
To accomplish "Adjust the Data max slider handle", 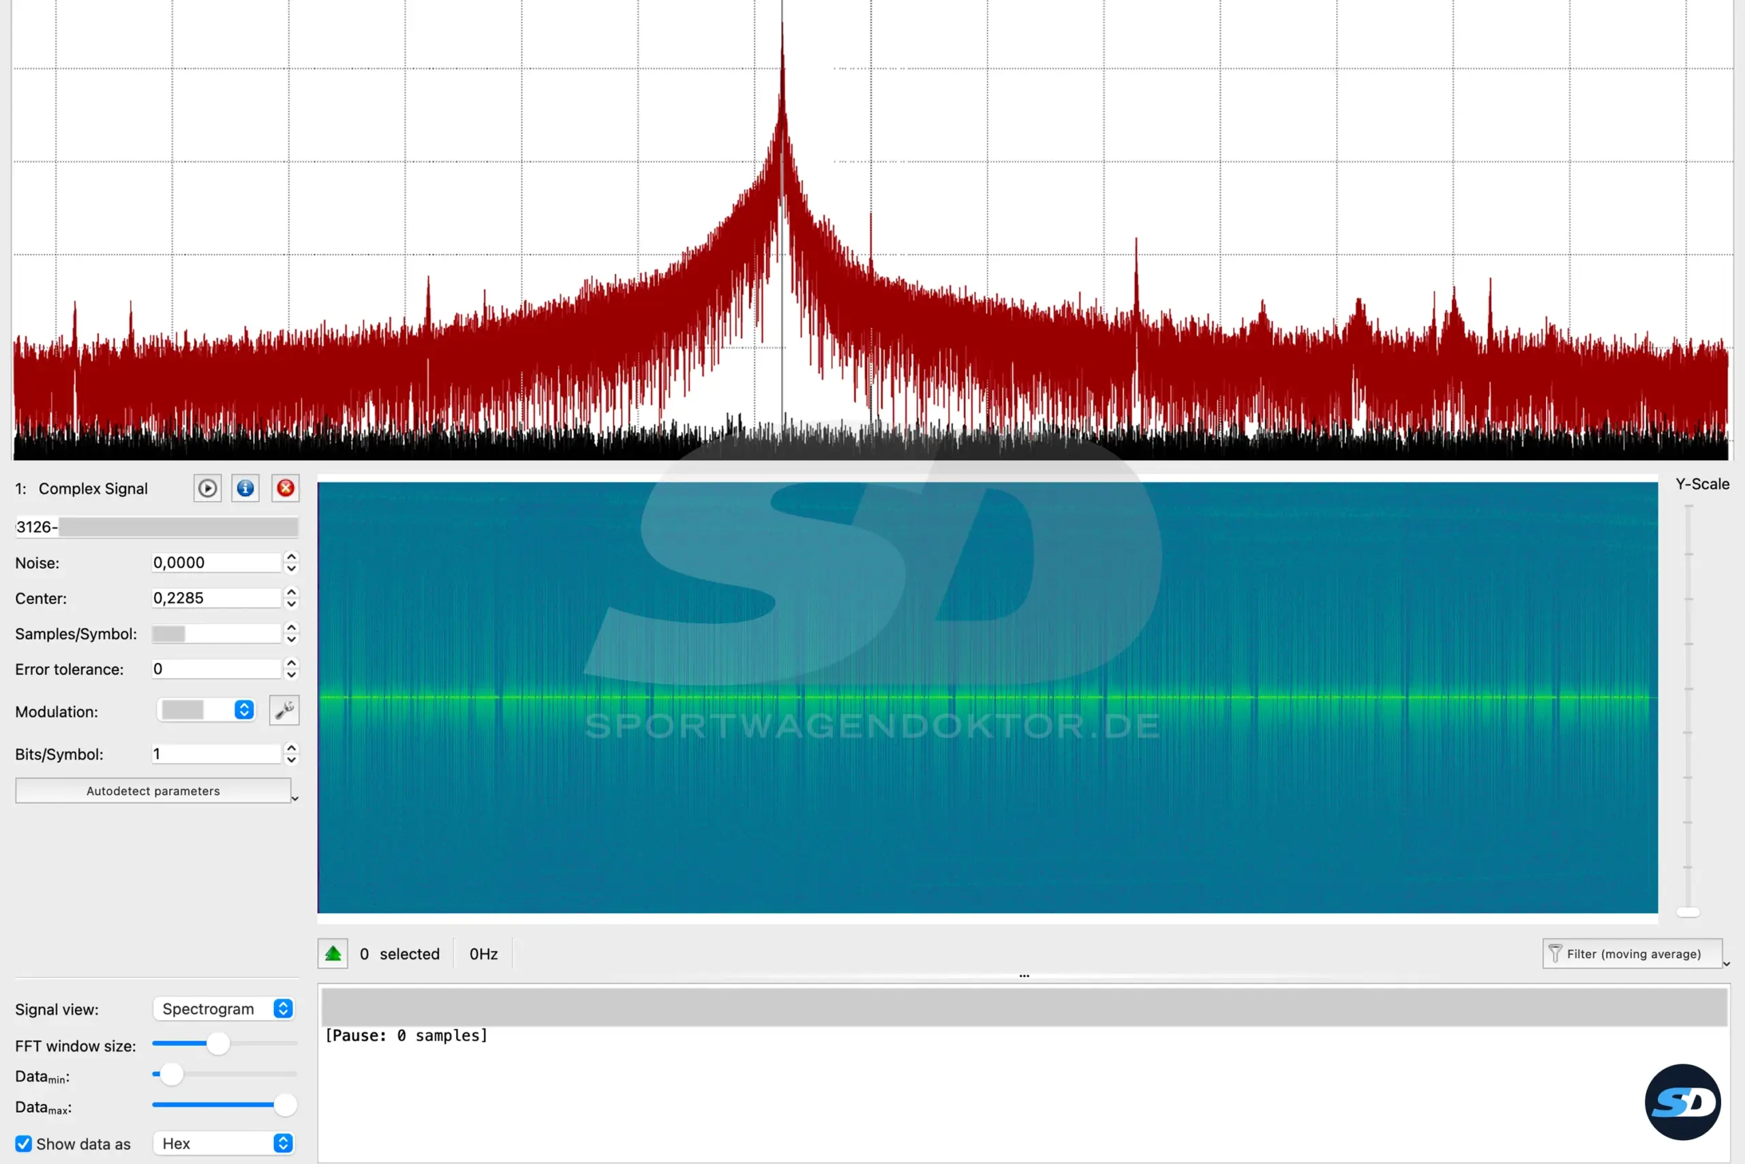I will (x=286, y=1105).
